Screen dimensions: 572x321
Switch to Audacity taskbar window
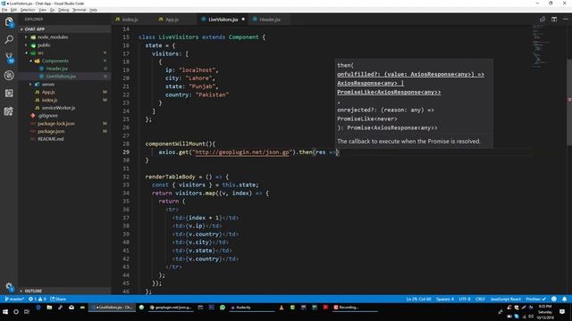251,308
